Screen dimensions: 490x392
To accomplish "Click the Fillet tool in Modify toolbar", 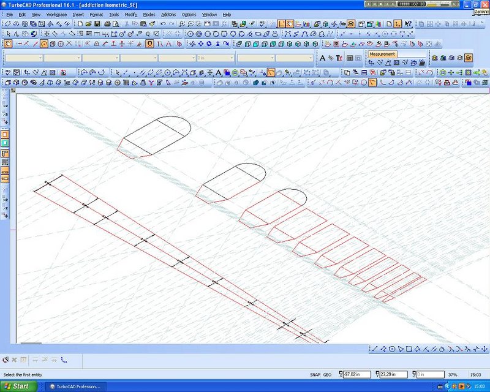I will [x=382, y=83].
